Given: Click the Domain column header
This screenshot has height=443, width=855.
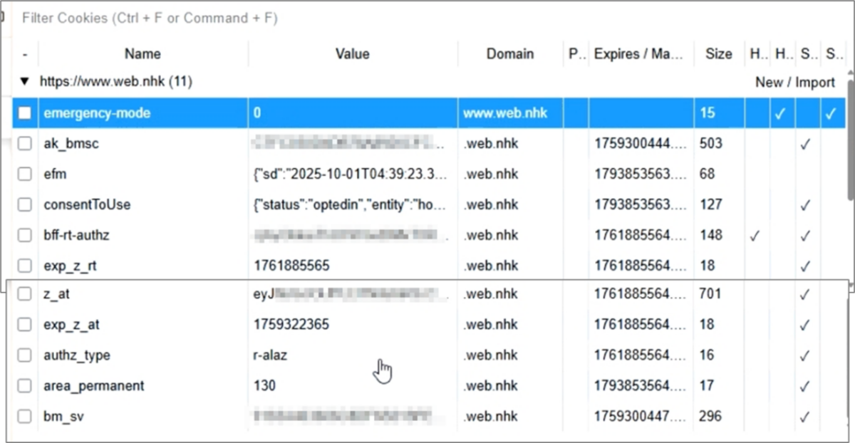Looking at the screenshot, I should click(509, 54).
